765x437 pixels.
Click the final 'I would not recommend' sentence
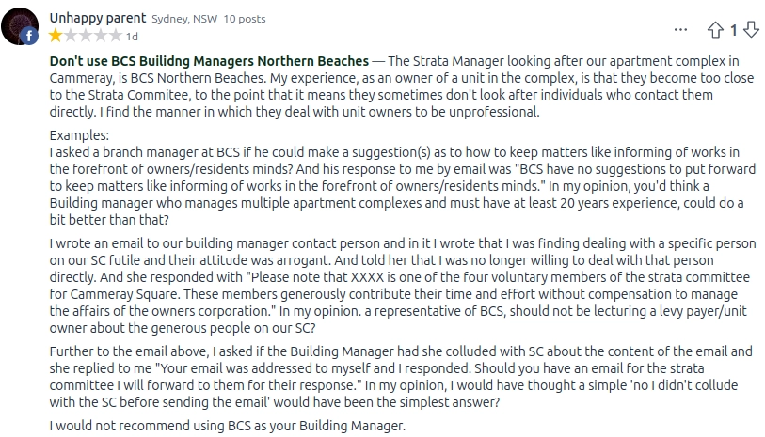(228, 426)
